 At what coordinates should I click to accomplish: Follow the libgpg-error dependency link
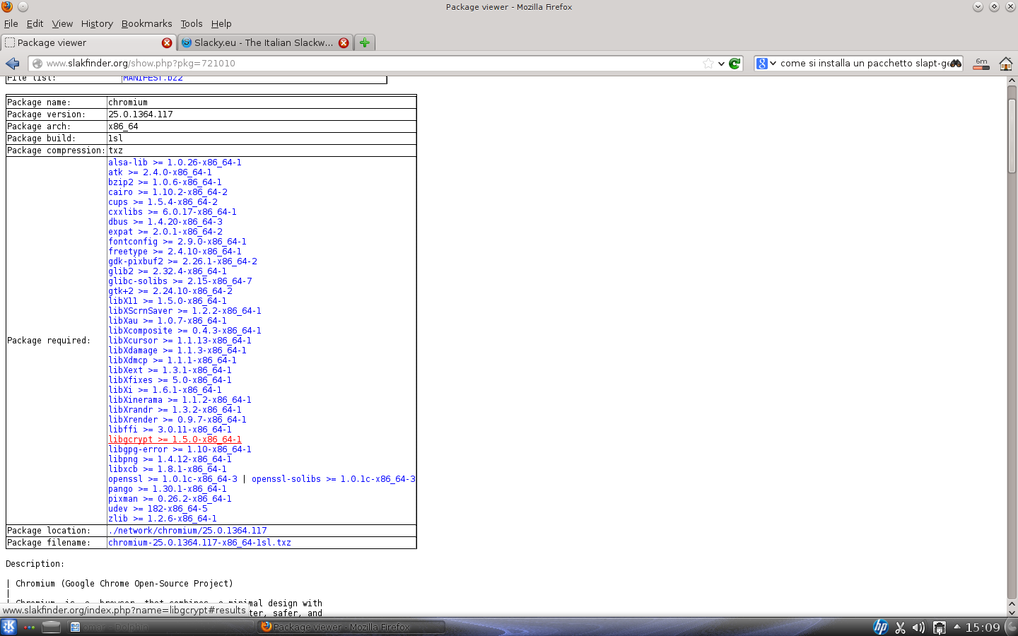click(x=180, y=449)
